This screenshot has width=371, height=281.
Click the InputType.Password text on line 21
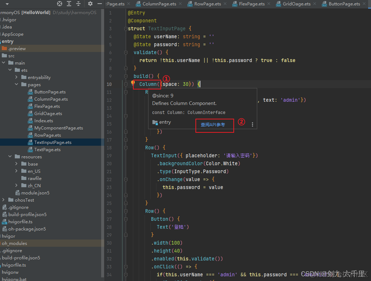200,171
